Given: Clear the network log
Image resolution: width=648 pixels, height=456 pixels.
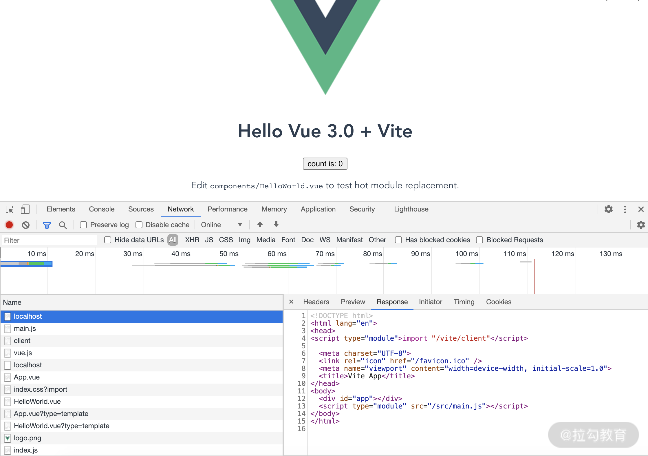Looking at the screenshot, I should pyautogui.click(x=26, y=225).
